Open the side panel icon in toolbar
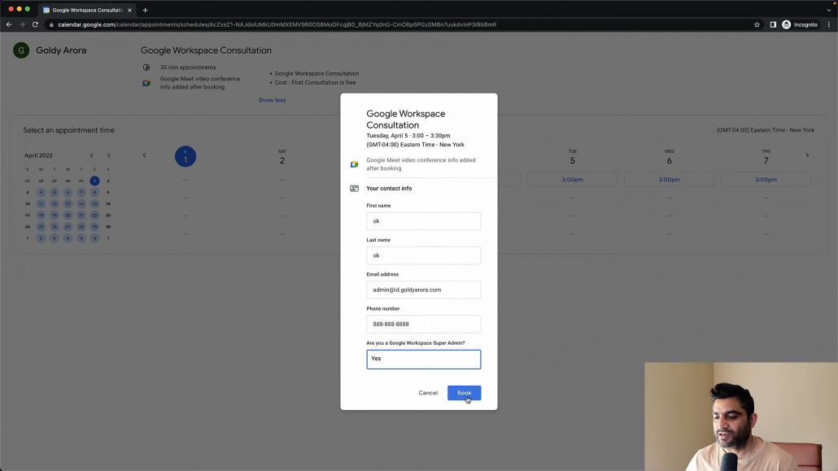Image resolution: width=838 pixels, height=471 pixels. point(773,24)
